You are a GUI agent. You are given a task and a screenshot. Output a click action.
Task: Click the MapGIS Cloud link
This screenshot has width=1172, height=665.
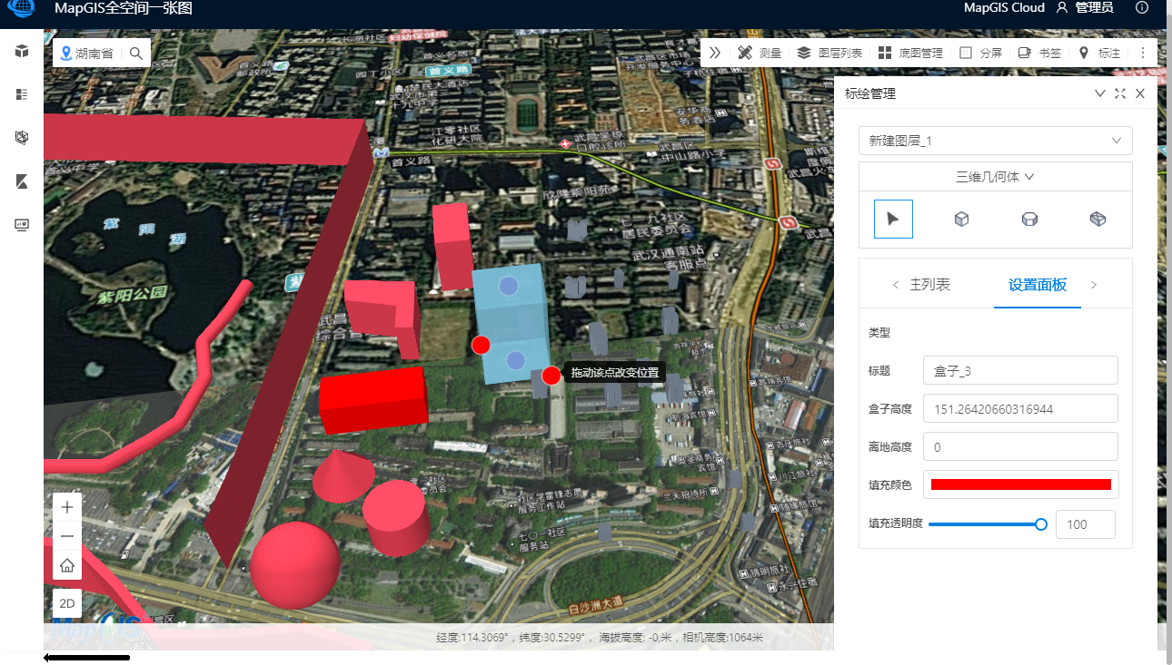tap(1004, 8)
